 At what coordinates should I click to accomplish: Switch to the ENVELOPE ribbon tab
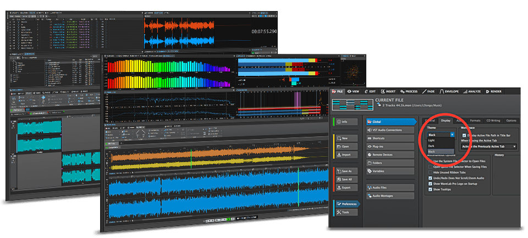point(449,91)
